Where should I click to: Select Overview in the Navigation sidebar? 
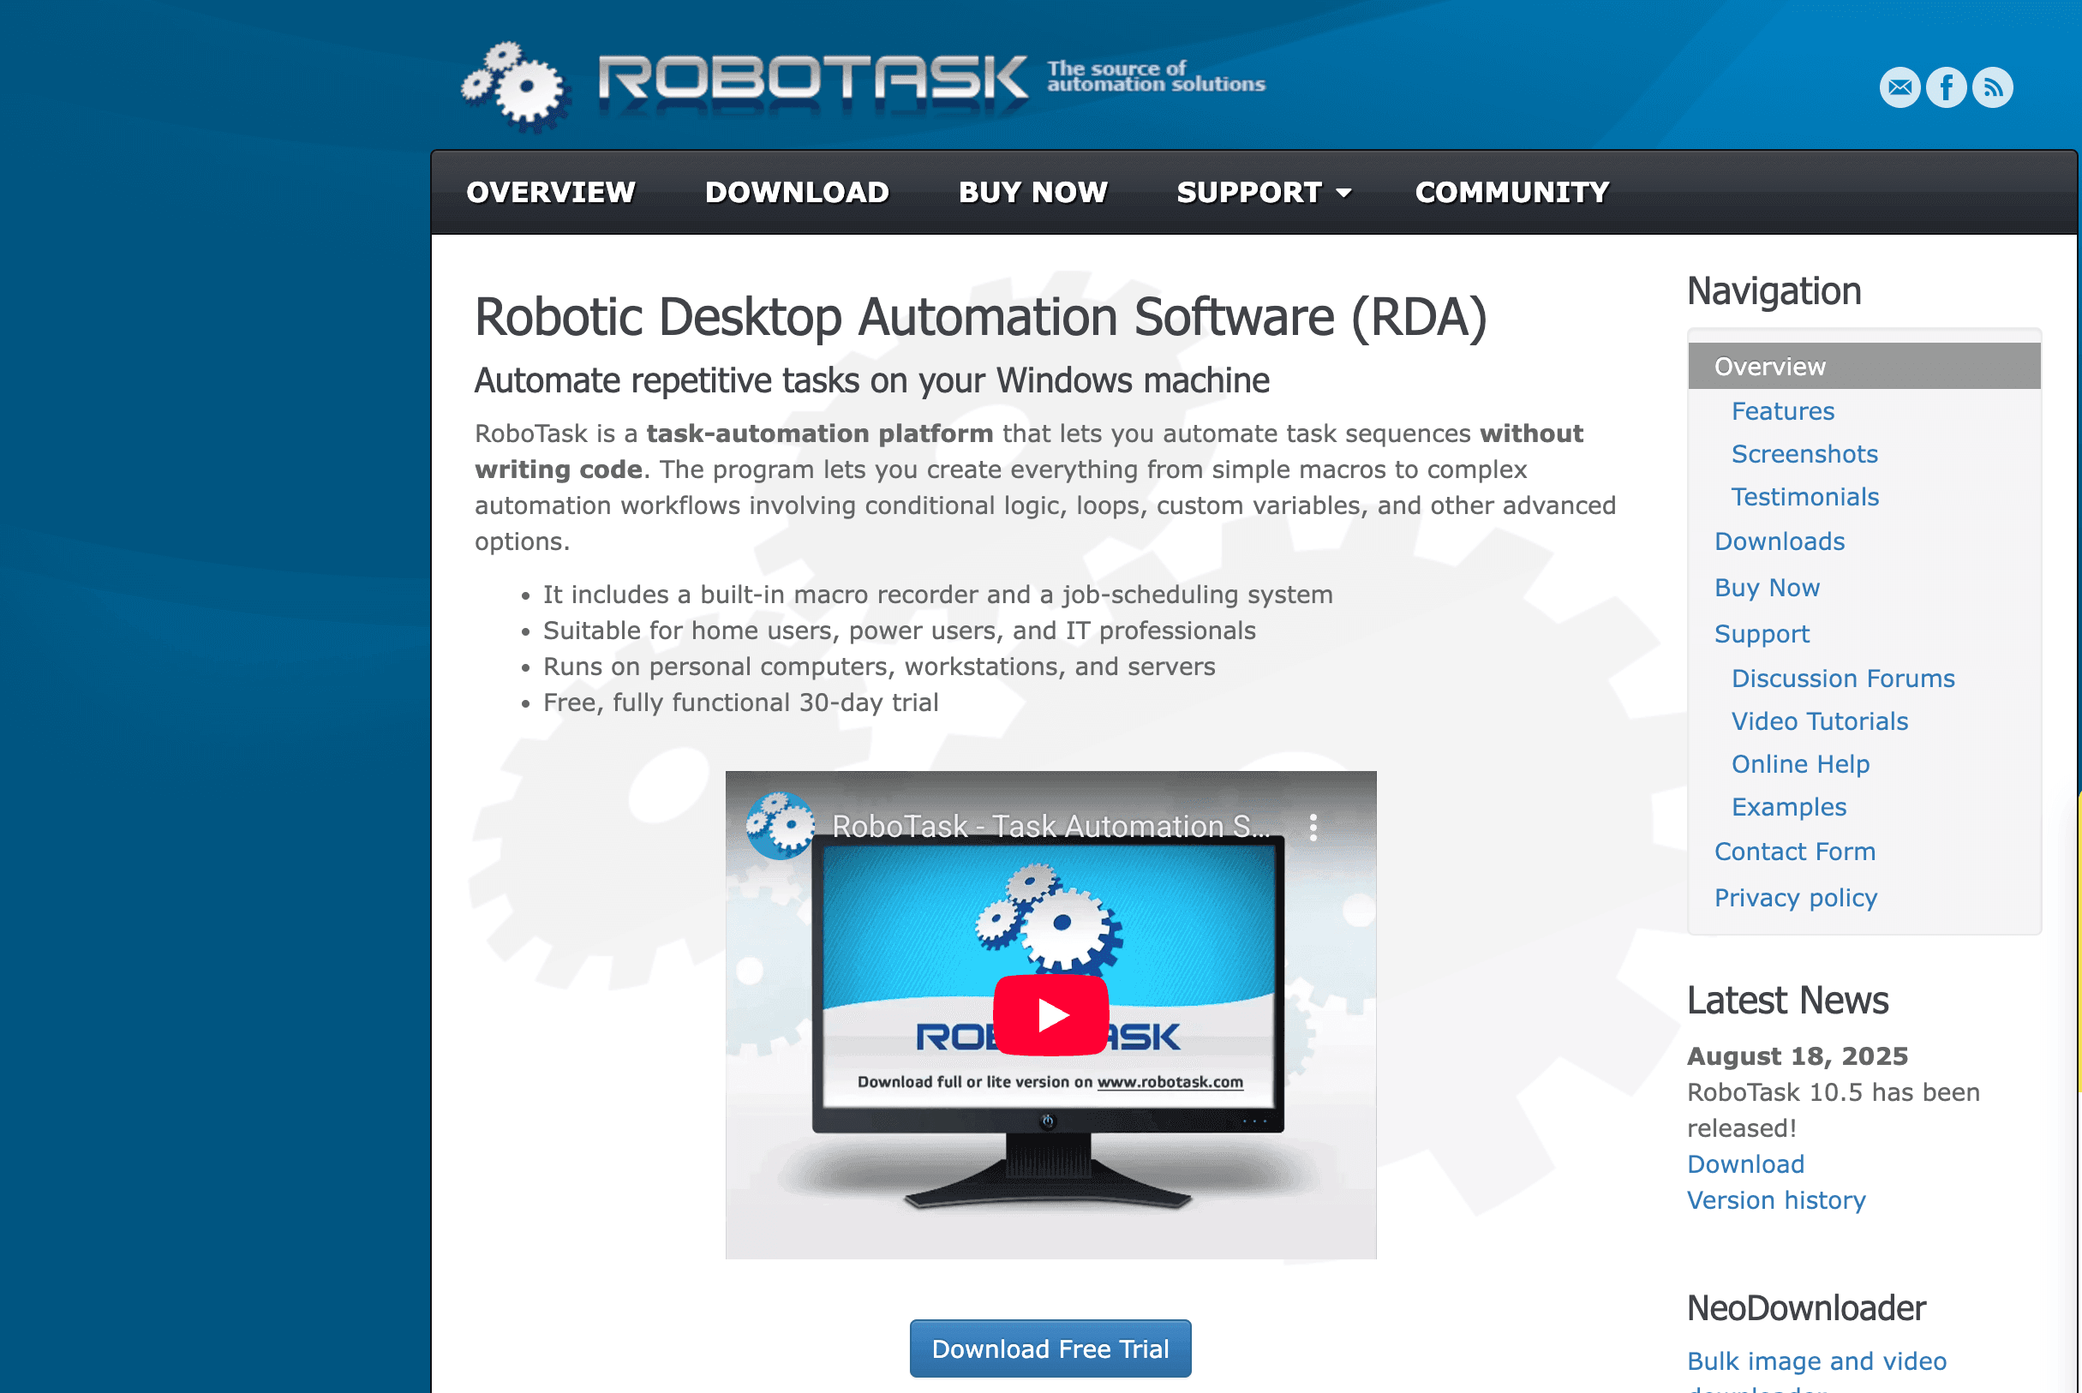coord(1769,366)
